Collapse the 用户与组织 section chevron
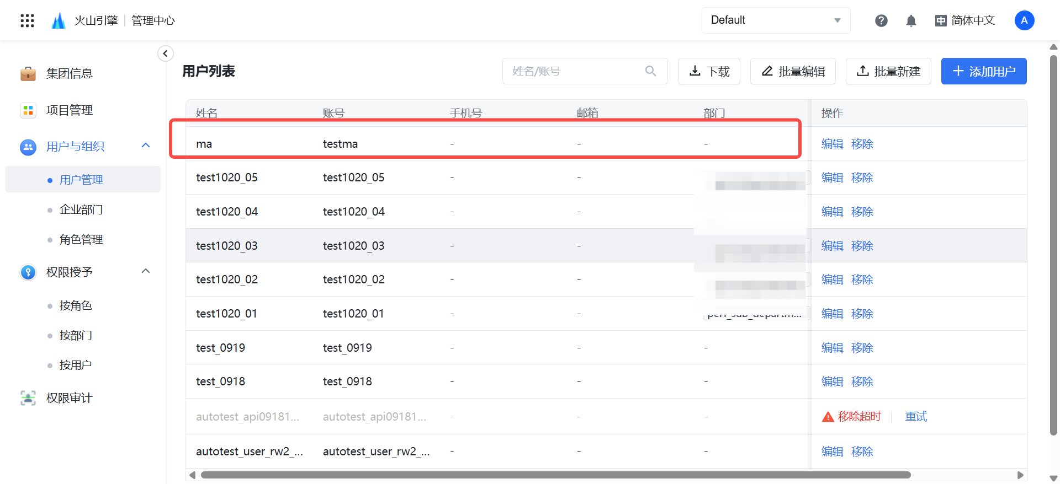The height and width of the screenshot is (484, 1060). [x=146, y=146]
